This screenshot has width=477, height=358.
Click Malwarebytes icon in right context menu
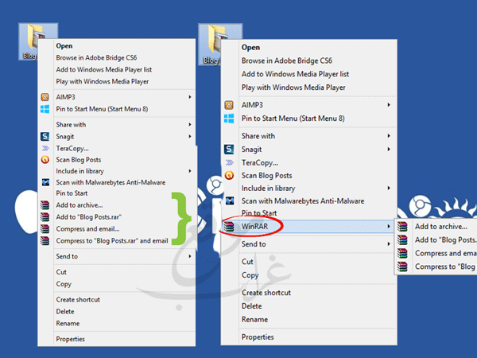(x=230, y=201)
